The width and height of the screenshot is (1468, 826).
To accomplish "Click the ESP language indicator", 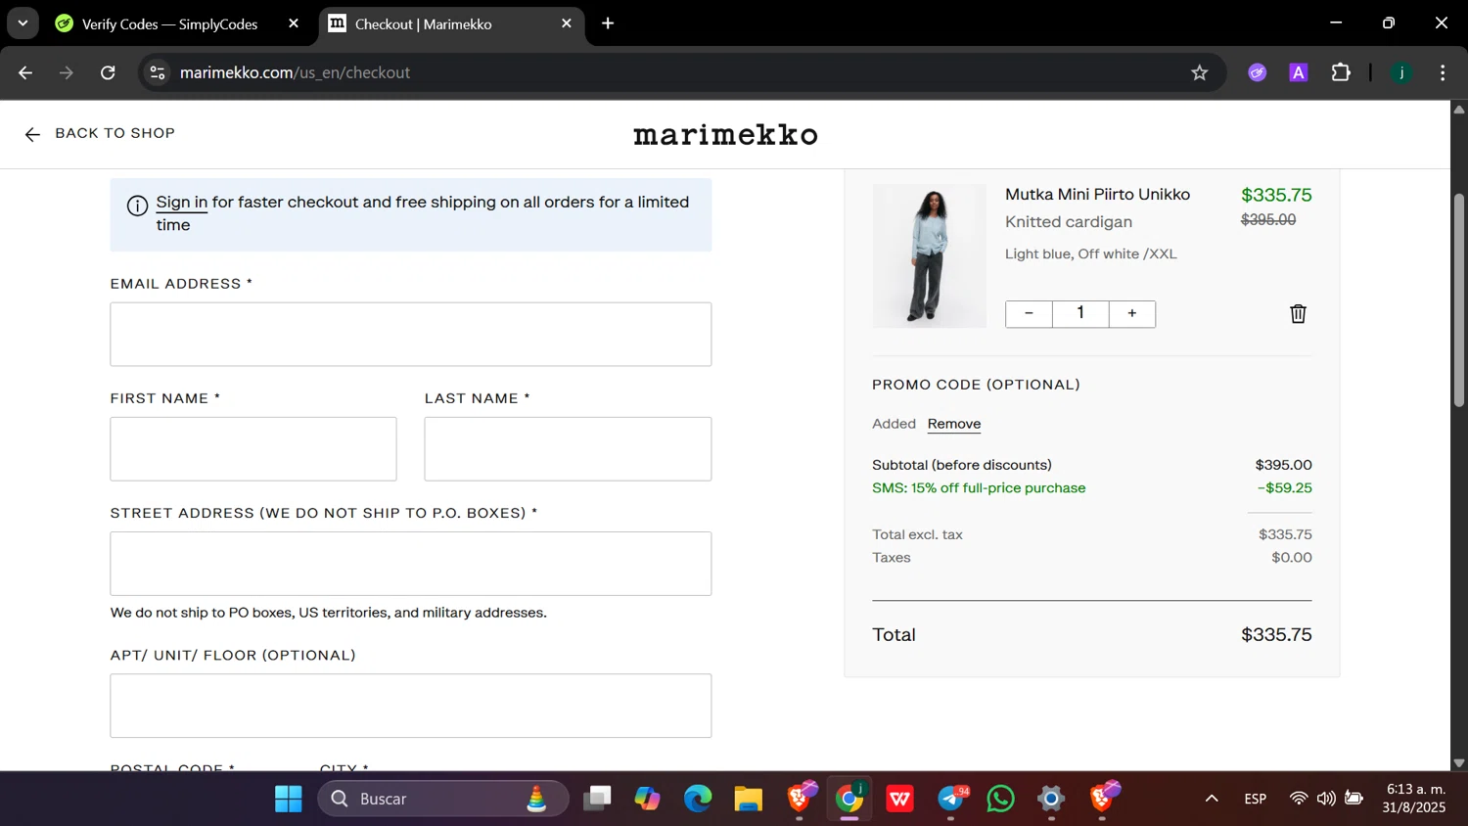I will [x=1256, y=799].
